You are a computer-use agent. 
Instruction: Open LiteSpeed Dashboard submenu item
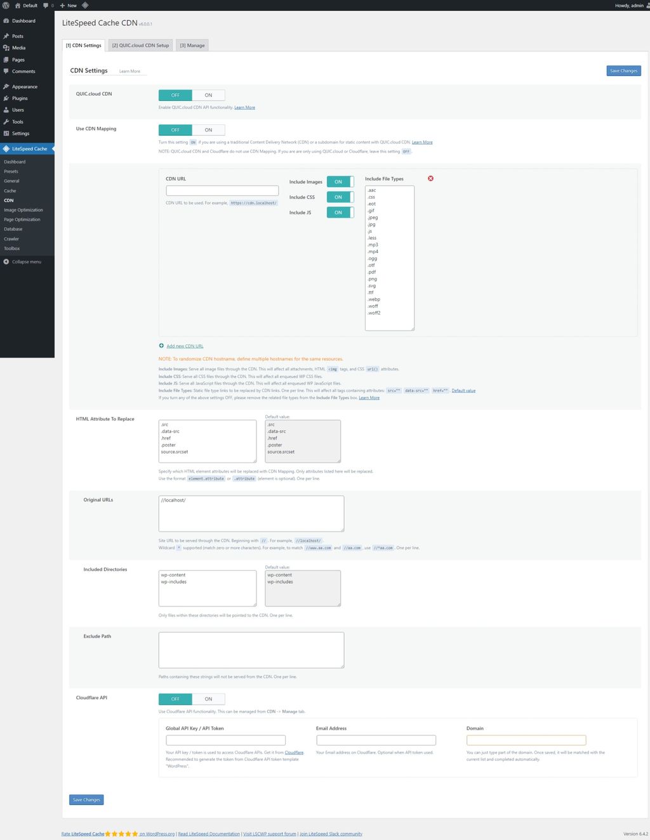pos(15,162)
